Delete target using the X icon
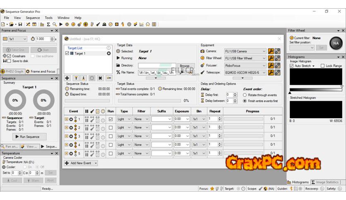The height and width of the screenshot is (200, 346). (x=100, y=78)
